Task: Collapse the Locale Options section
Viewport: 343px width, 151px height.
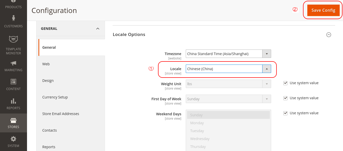Action: tap(329, 35)
